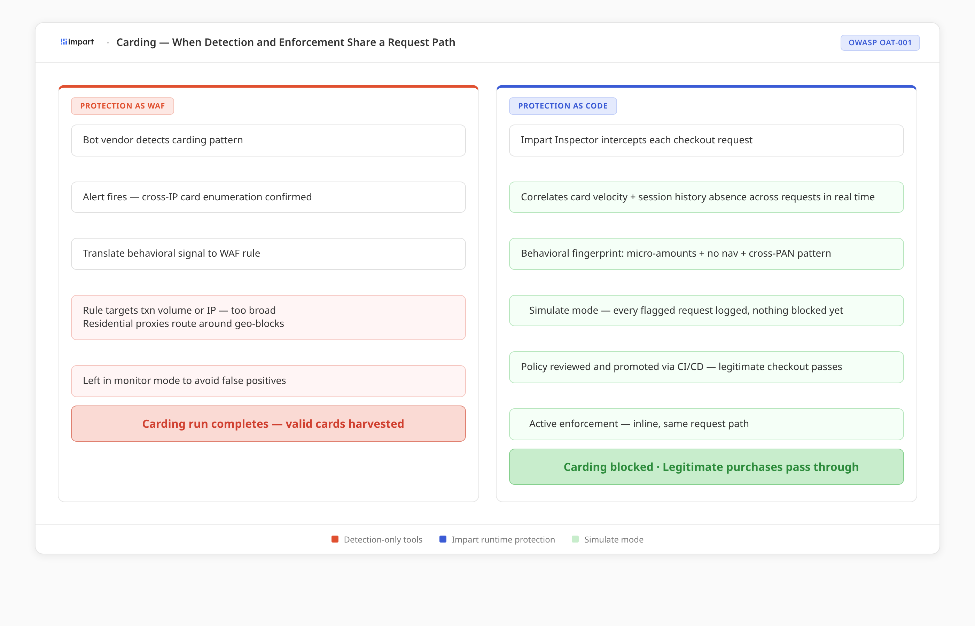
Task: Click Bot vendor detects carding pattern box
Action: (x=268, y=140)
